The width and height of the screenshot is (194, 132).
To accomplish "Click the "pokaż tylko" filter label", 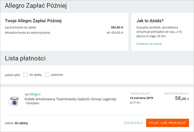I will (13, 75).
